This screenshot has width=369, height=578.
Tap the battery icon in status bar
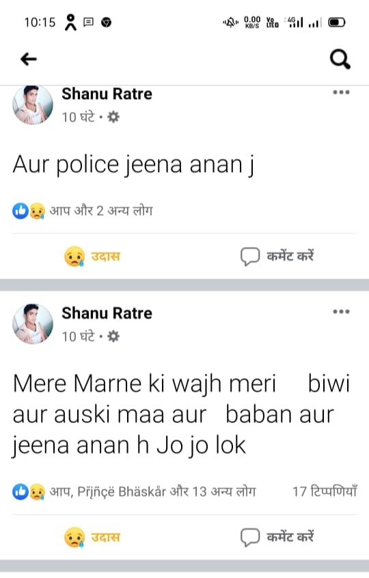[x=336, y=23]
